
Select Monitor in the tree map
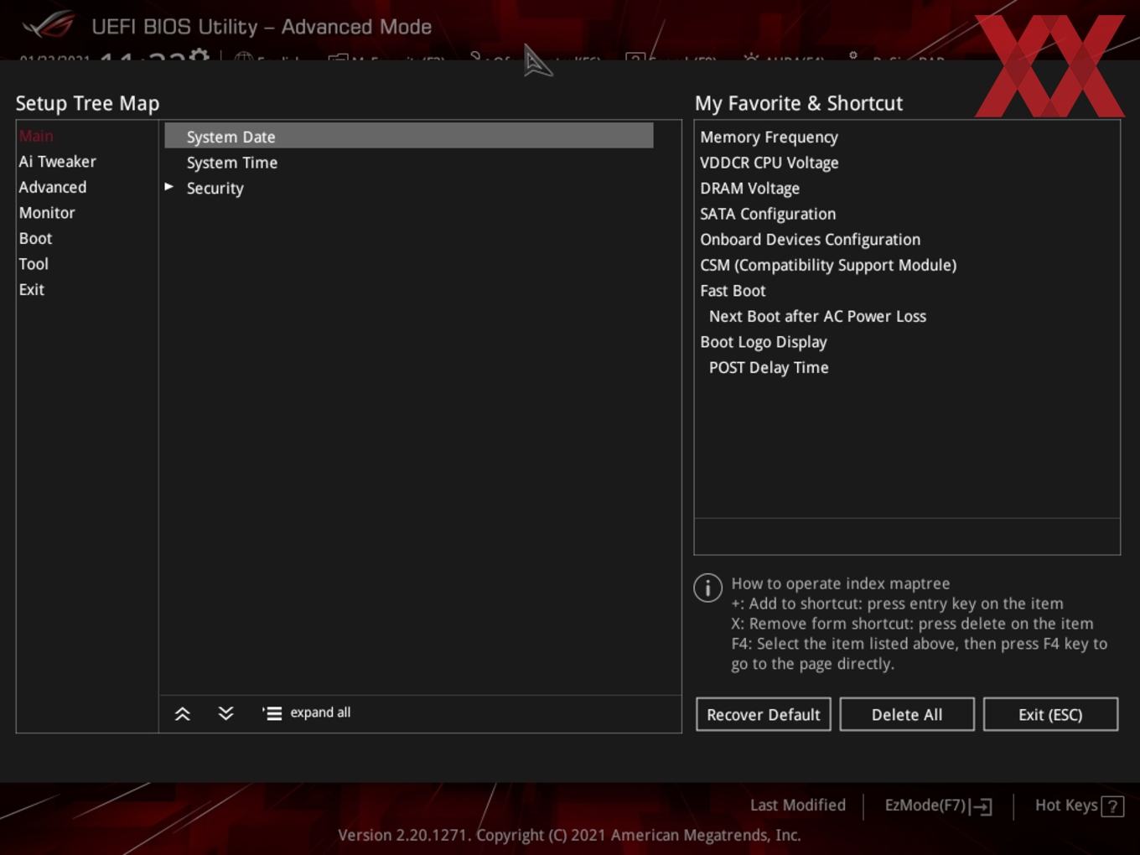click(47, 213)
